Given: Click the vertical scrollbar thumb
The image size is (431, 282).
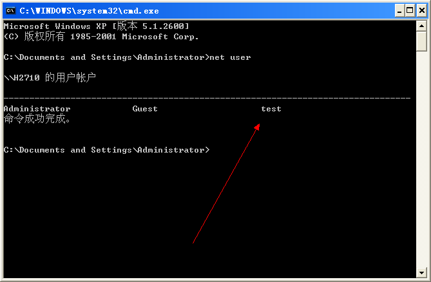Looking at the screenshot, I should (421, 41).
